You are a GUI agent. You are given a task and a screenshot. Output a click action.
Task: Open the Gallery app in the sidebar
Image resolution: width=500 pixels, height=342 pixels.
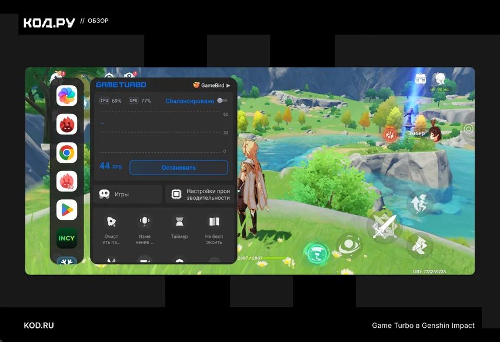coord(66,96)
